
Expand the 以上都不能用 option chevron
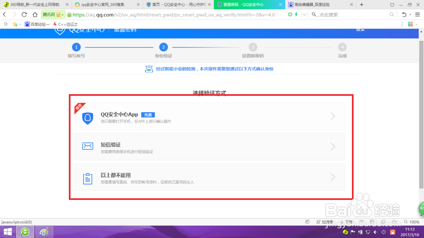click(332, 177)
